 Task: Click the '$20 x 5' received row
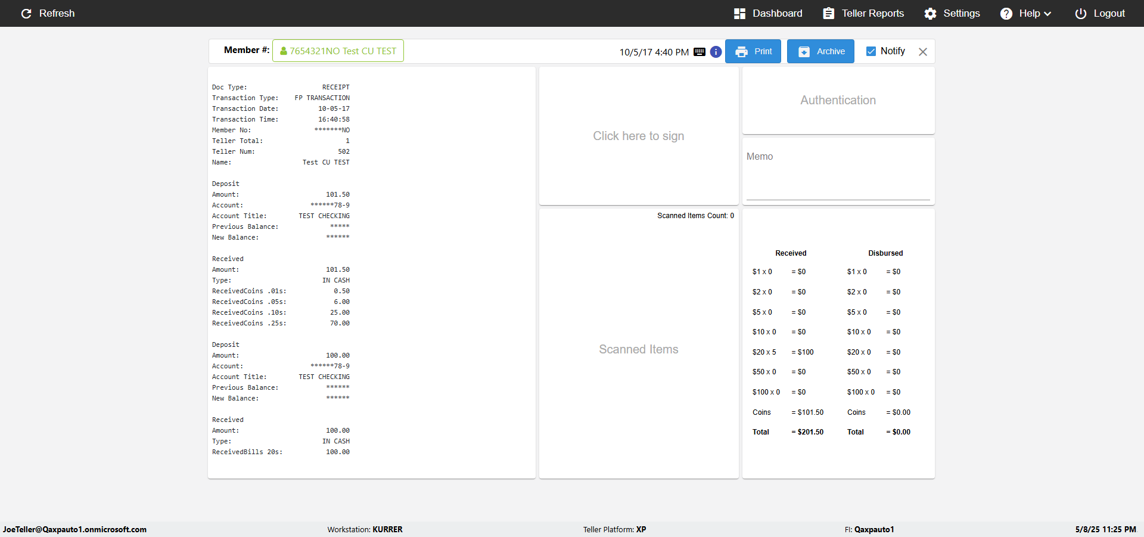click(783, 352)
